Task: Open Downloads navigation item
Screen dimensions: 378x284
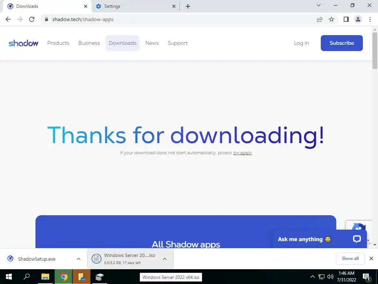Action: (123, 43)
